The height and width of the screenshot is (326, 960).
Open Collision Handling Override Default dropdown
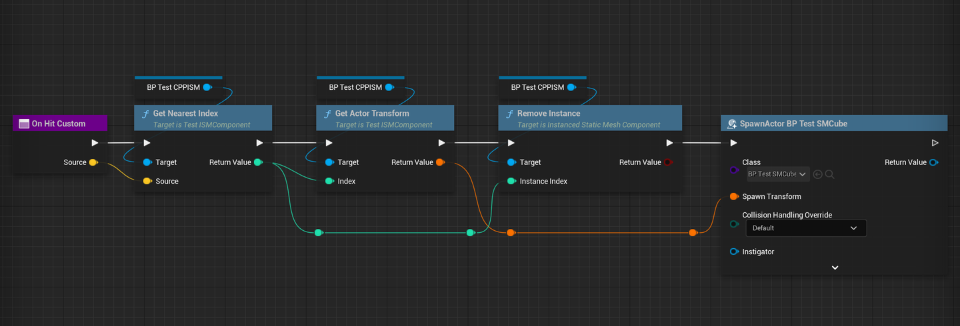[806, 228]
